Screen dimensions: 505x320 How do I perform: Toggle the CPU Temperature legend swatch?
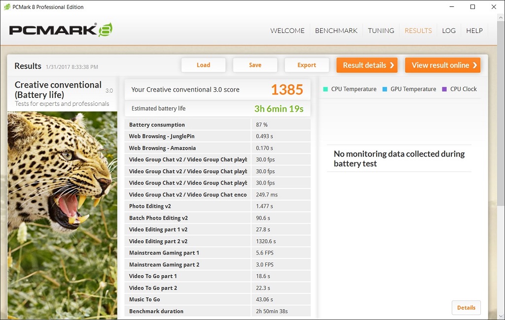pyautogui.click(x=325, y=89)
